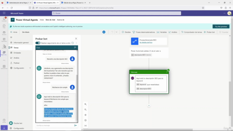Image resolution: width=233 pixels, height=131 pixels.
Task: Switch to Administración de los flujos browser tab
Action: (19, 3)
